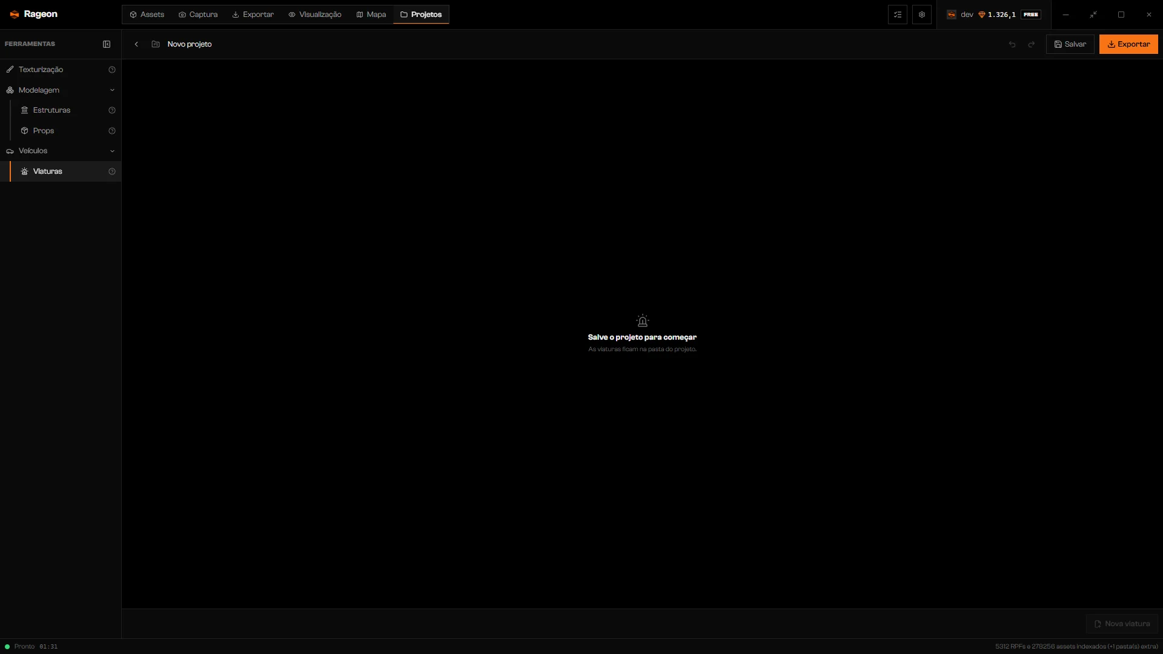This screenshot has height=654, width=1163.
Task: Select the Projetos tab
Action: click(421, 15)
